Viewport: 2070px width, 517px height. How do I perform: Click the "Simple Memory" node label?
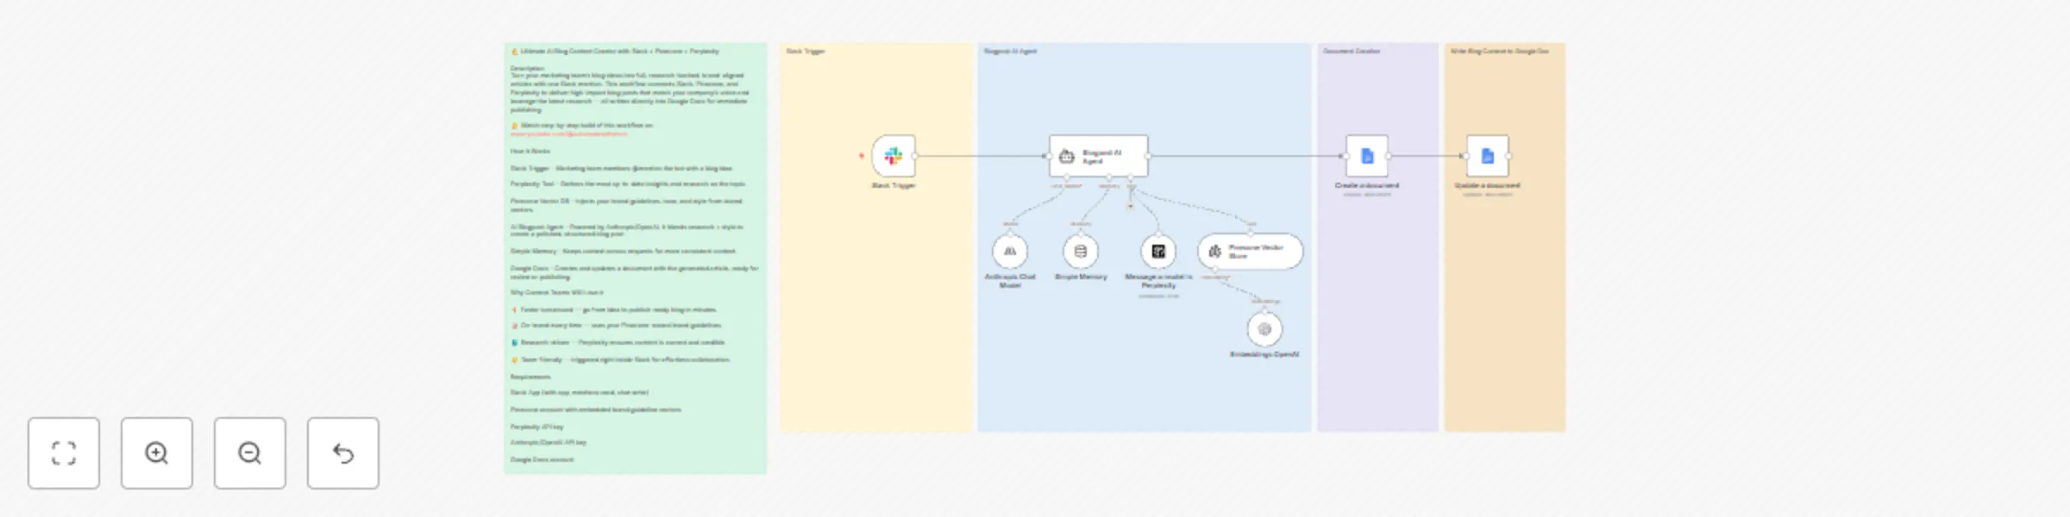click(1081, 277)
